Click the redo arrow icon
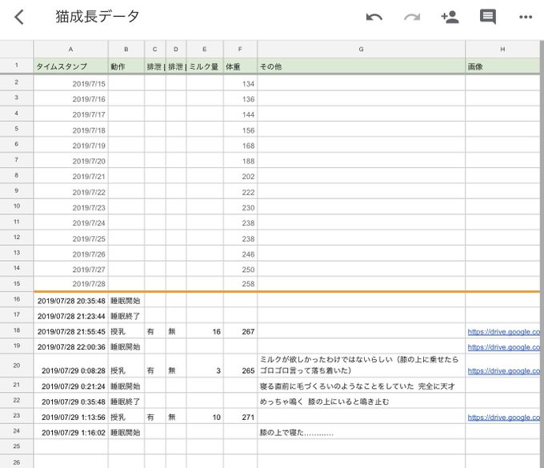544x468 pixels. click(x=412, y=17)
